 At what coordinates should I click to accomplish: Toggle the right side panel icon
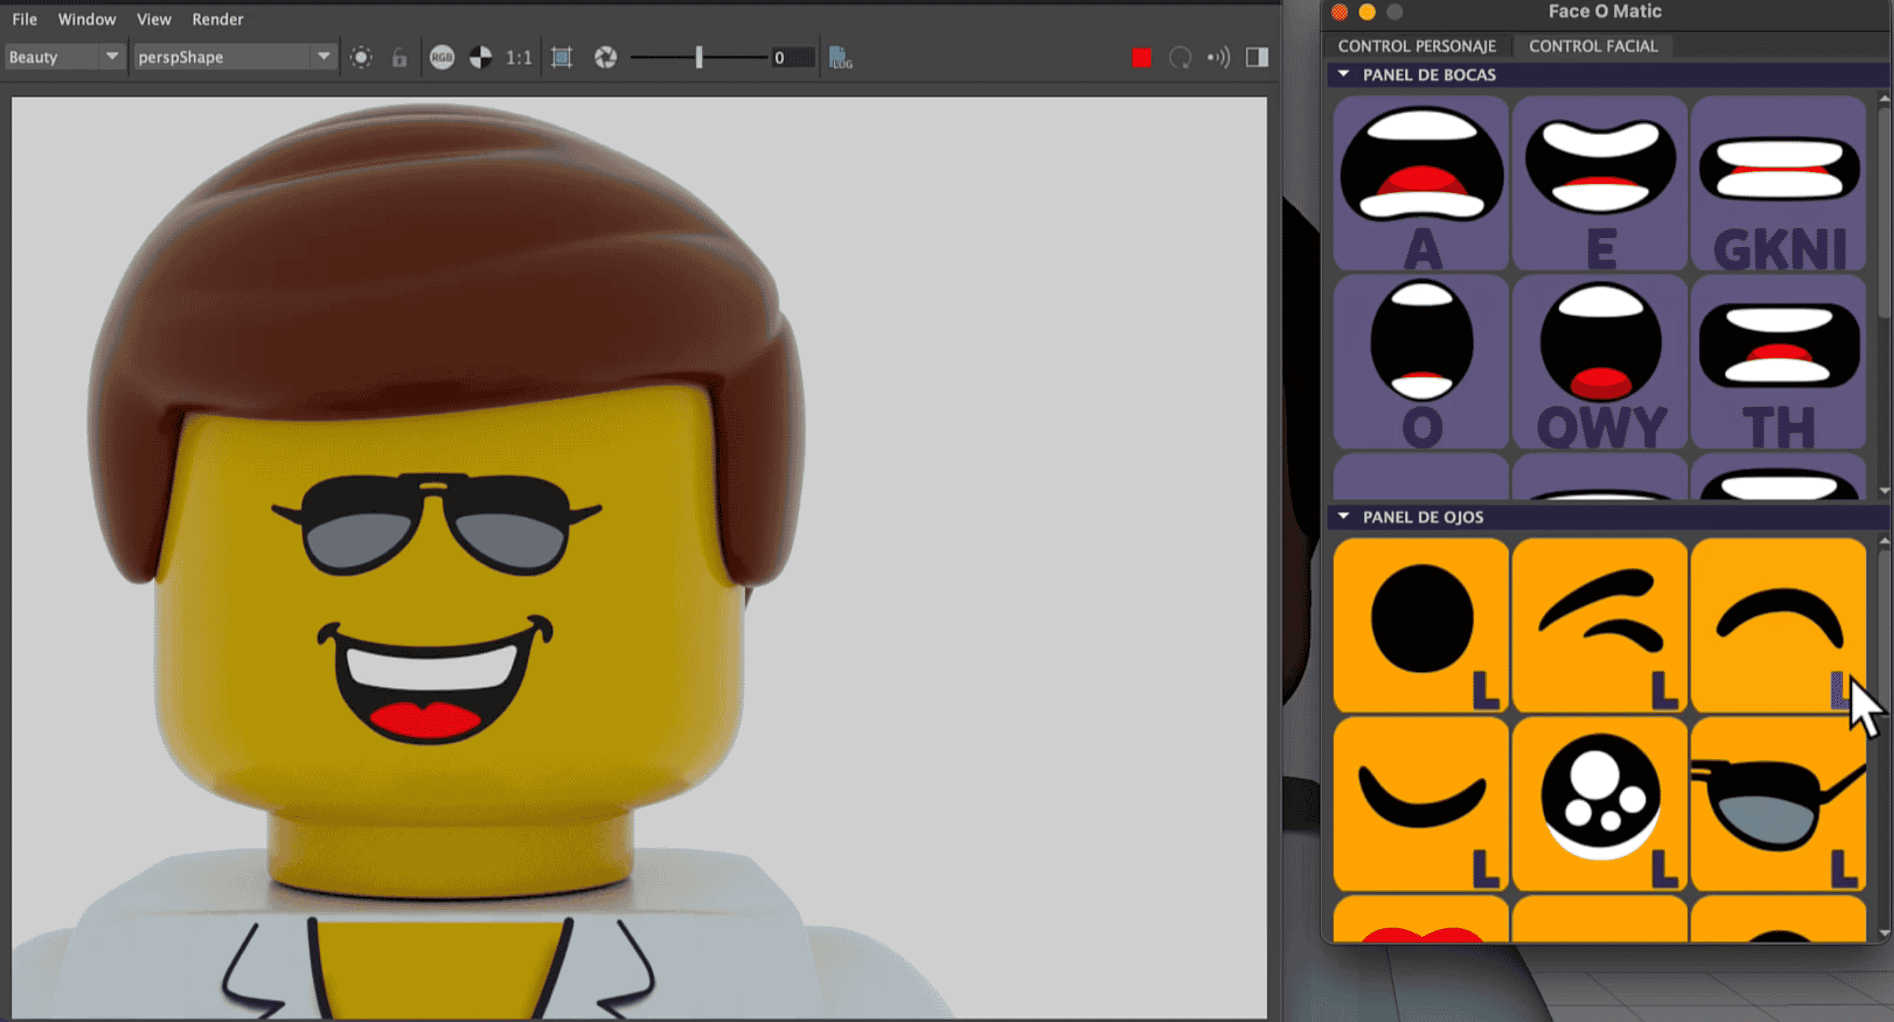point(1256,58)
